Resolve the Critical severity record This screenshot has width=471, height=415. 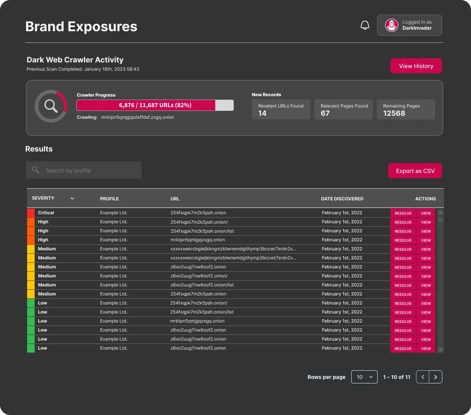tap(403, 213)
